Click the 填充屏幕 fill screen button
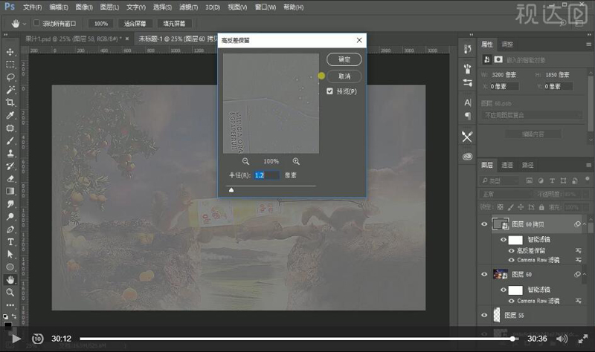This screenshot has height=352, width=595. 174,24
